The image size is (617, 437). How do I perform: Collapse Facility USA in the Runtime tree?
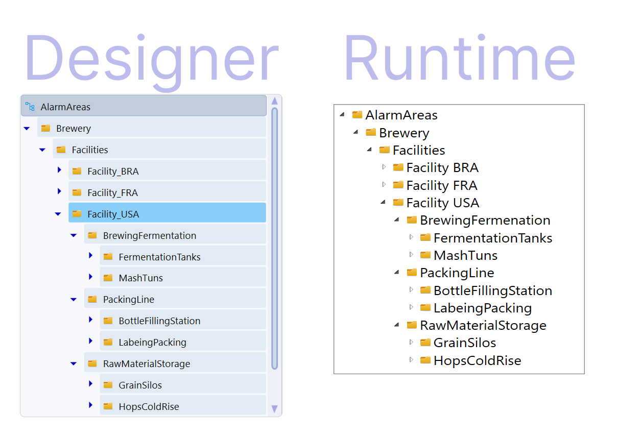point(383,202)
